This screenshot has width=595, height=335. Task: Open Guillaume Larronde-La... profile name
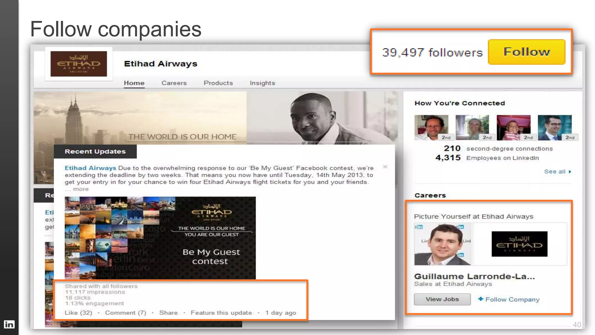(x=474, y=276)
